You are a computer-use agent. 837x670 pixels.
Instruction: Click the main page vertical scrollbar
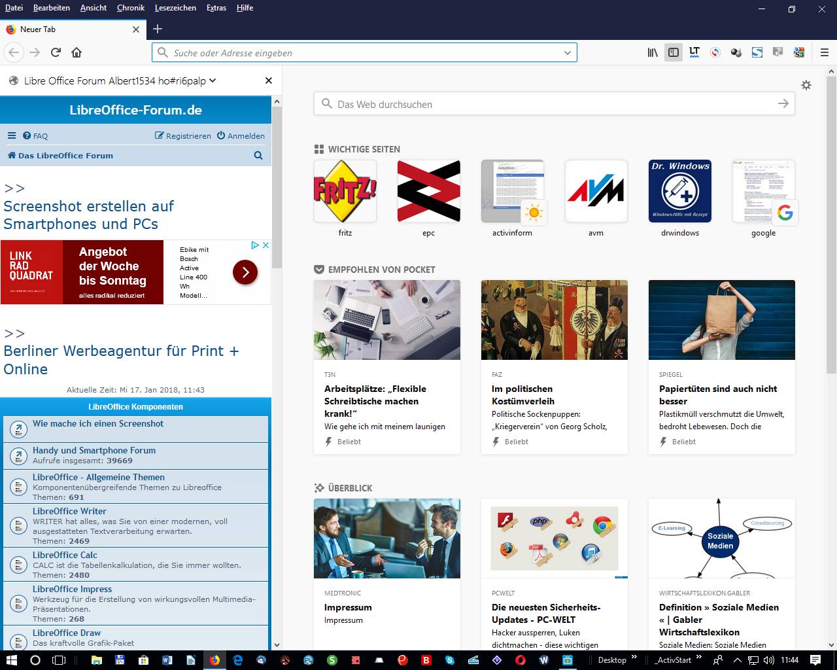tap(832, 224)
